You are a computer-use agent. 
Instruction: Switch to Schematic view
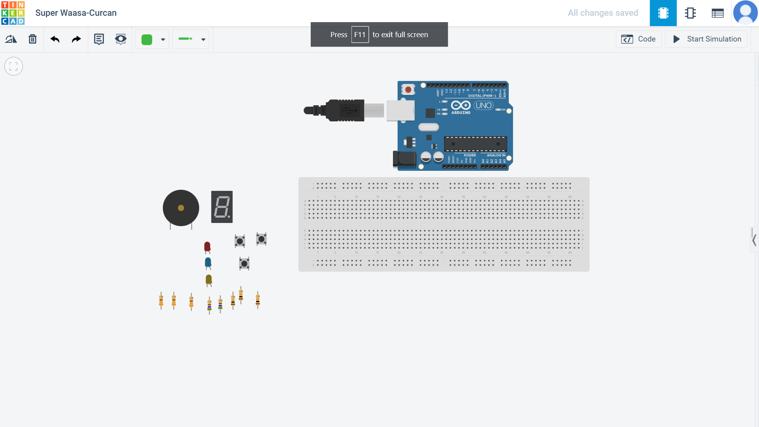[690, 13]
